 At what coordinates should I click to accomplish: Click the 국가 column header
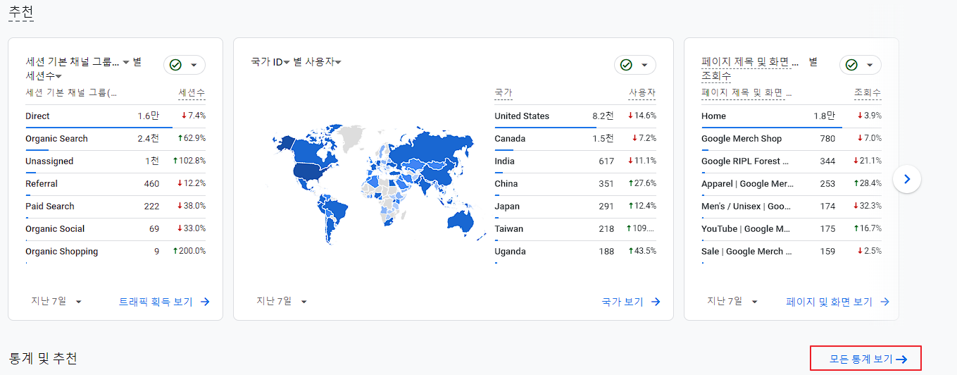click(503, 92)
